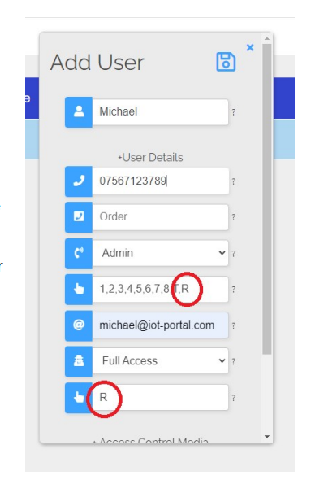Click the name field containing Michael
Image resolution: width=311 pixels, height=484 pixels.
coord(160,111)
